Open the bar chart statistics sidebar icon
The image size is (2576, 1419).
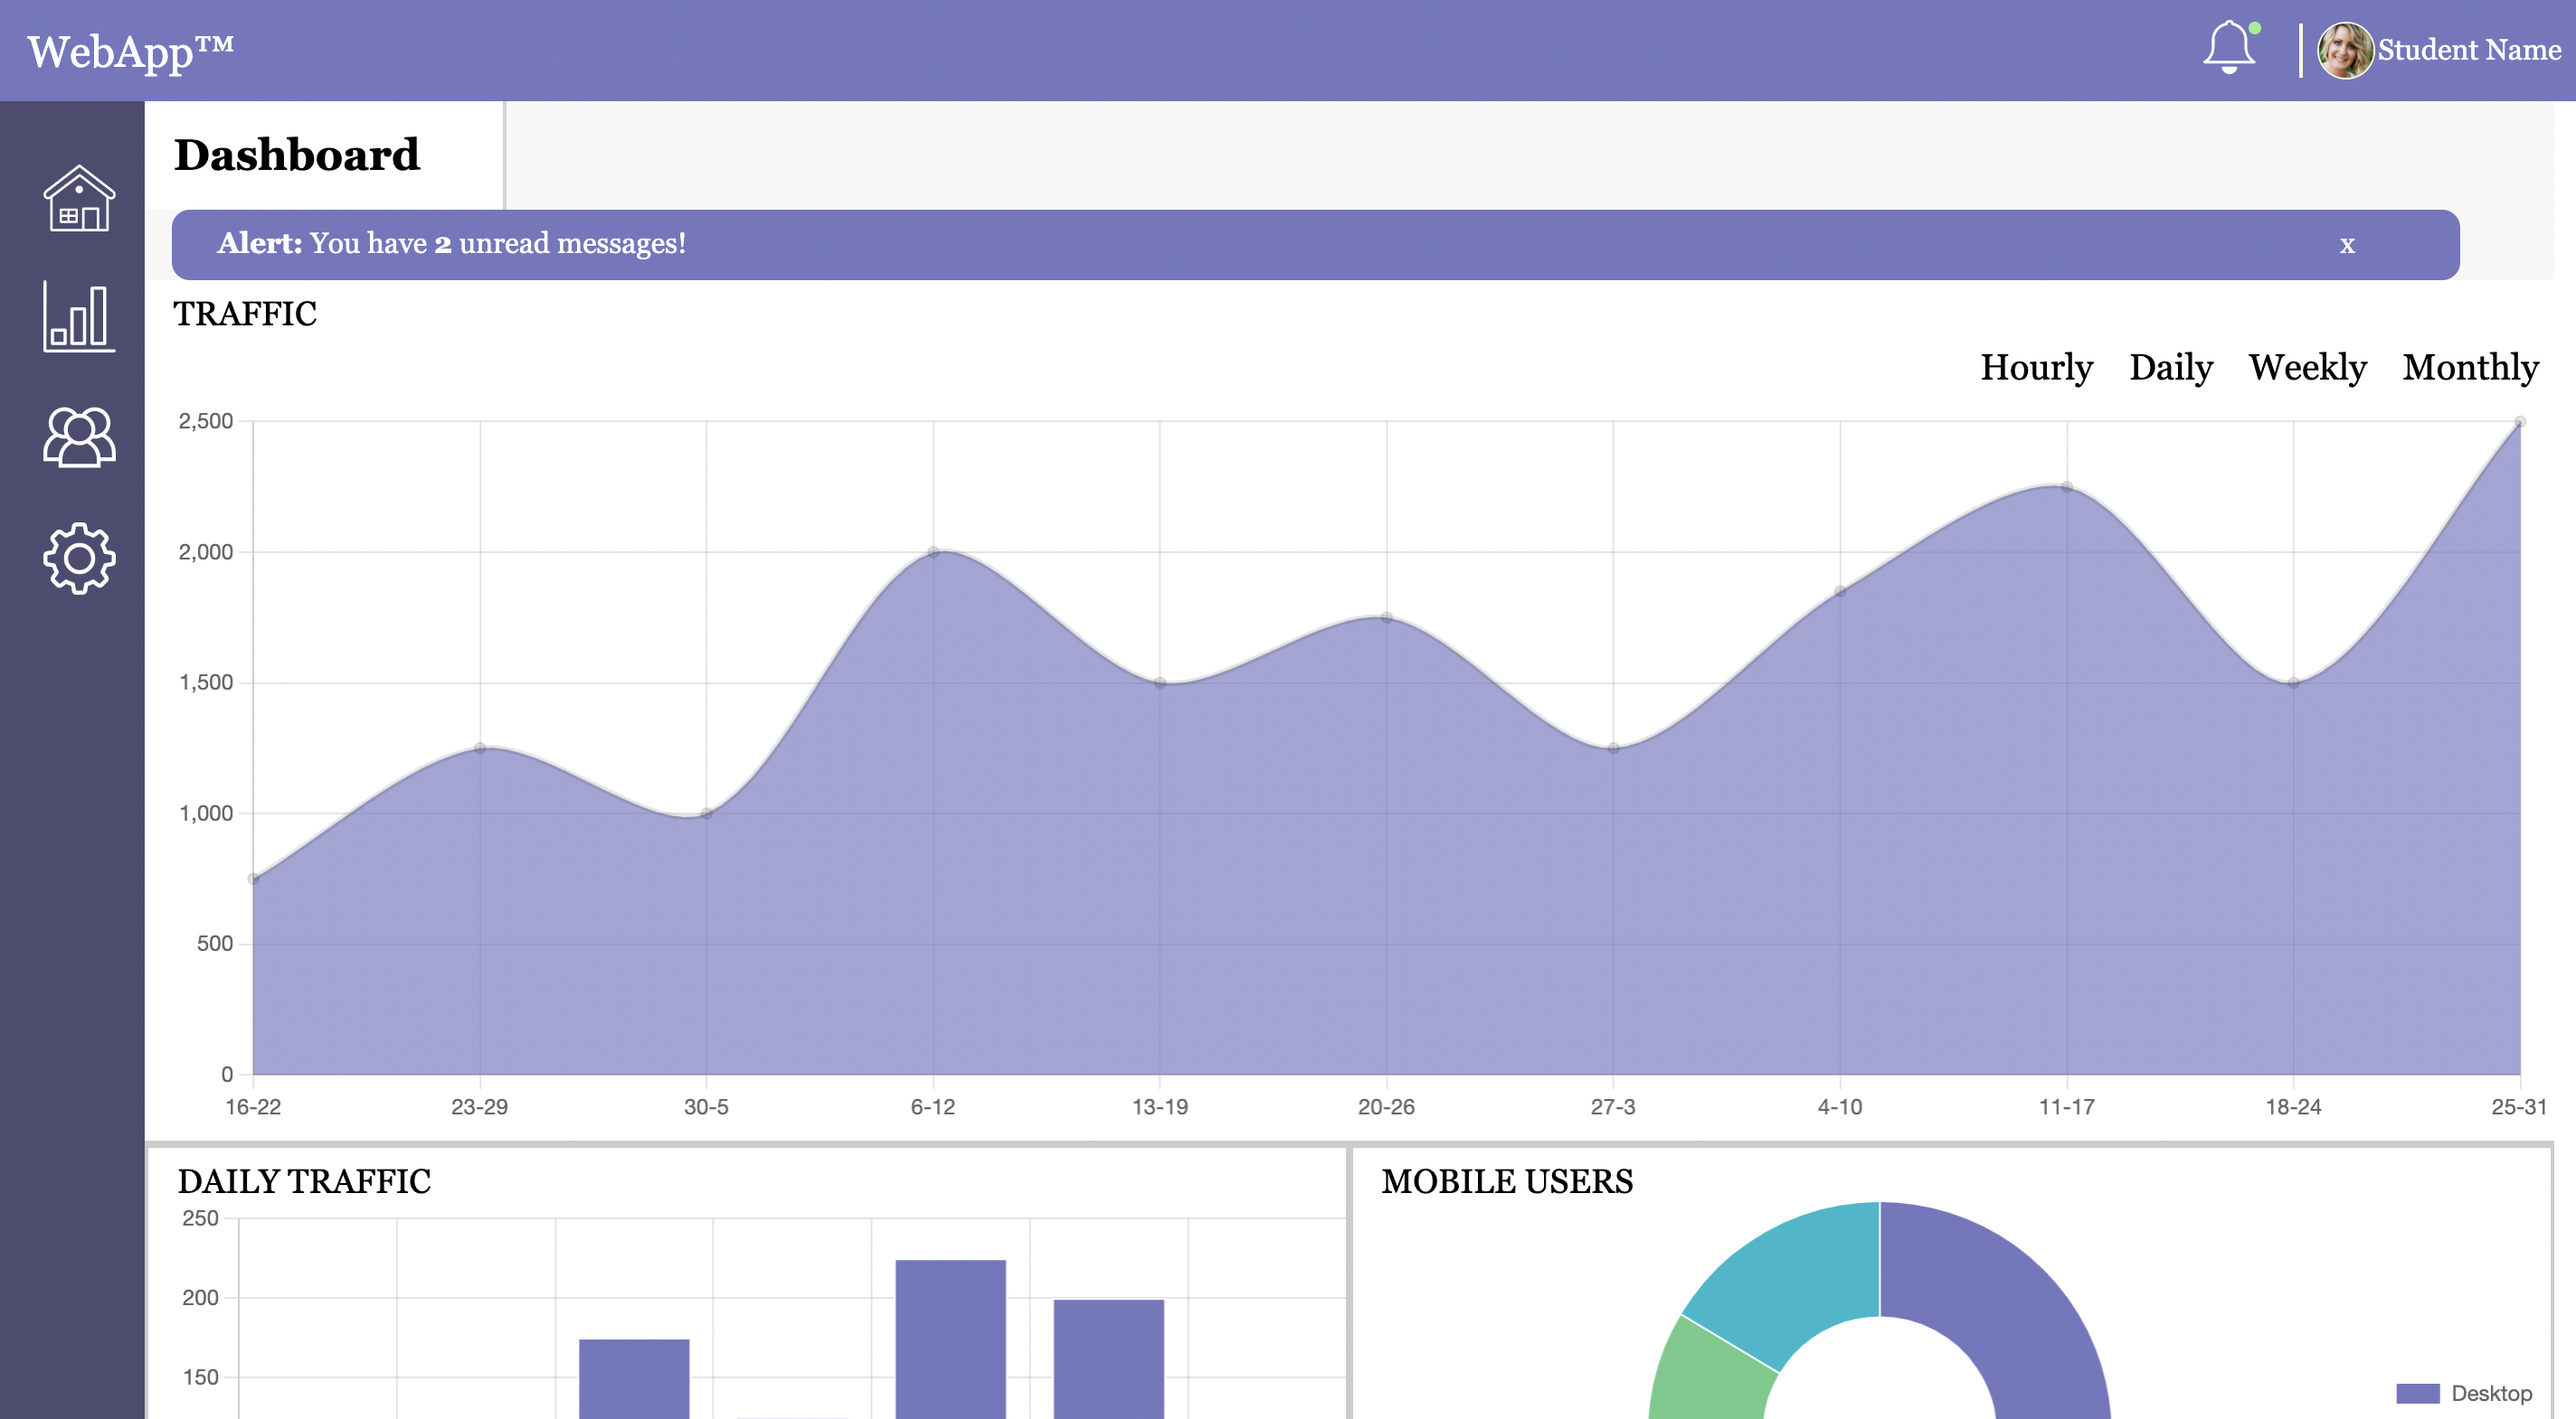[79, 316]
